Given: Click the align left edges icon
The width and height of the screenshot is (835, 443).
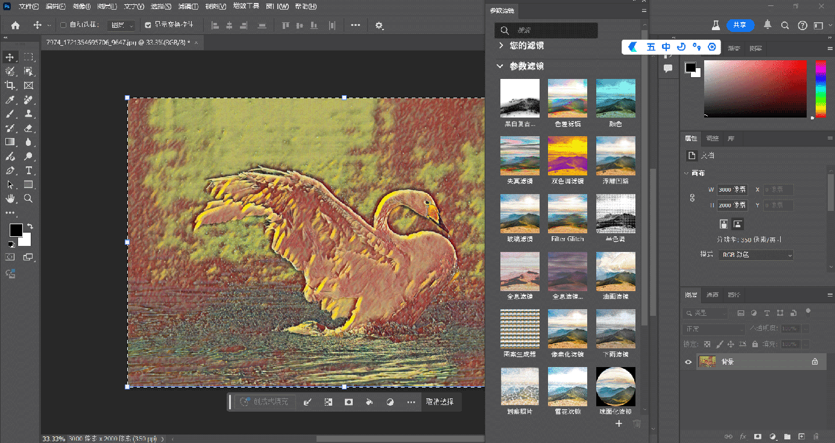Looking at the screenshot, I should coord(215,25).
